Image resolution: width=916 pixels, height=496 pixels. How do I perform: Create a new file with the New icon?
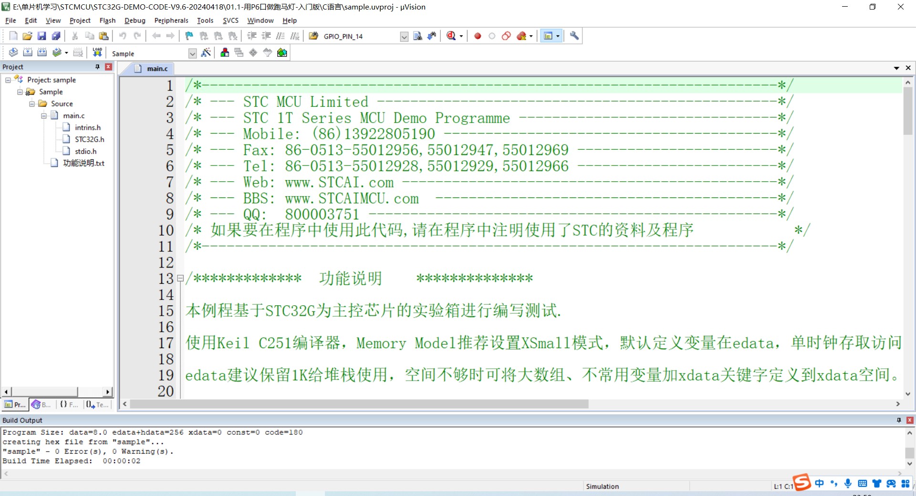[x=13, y=36]
